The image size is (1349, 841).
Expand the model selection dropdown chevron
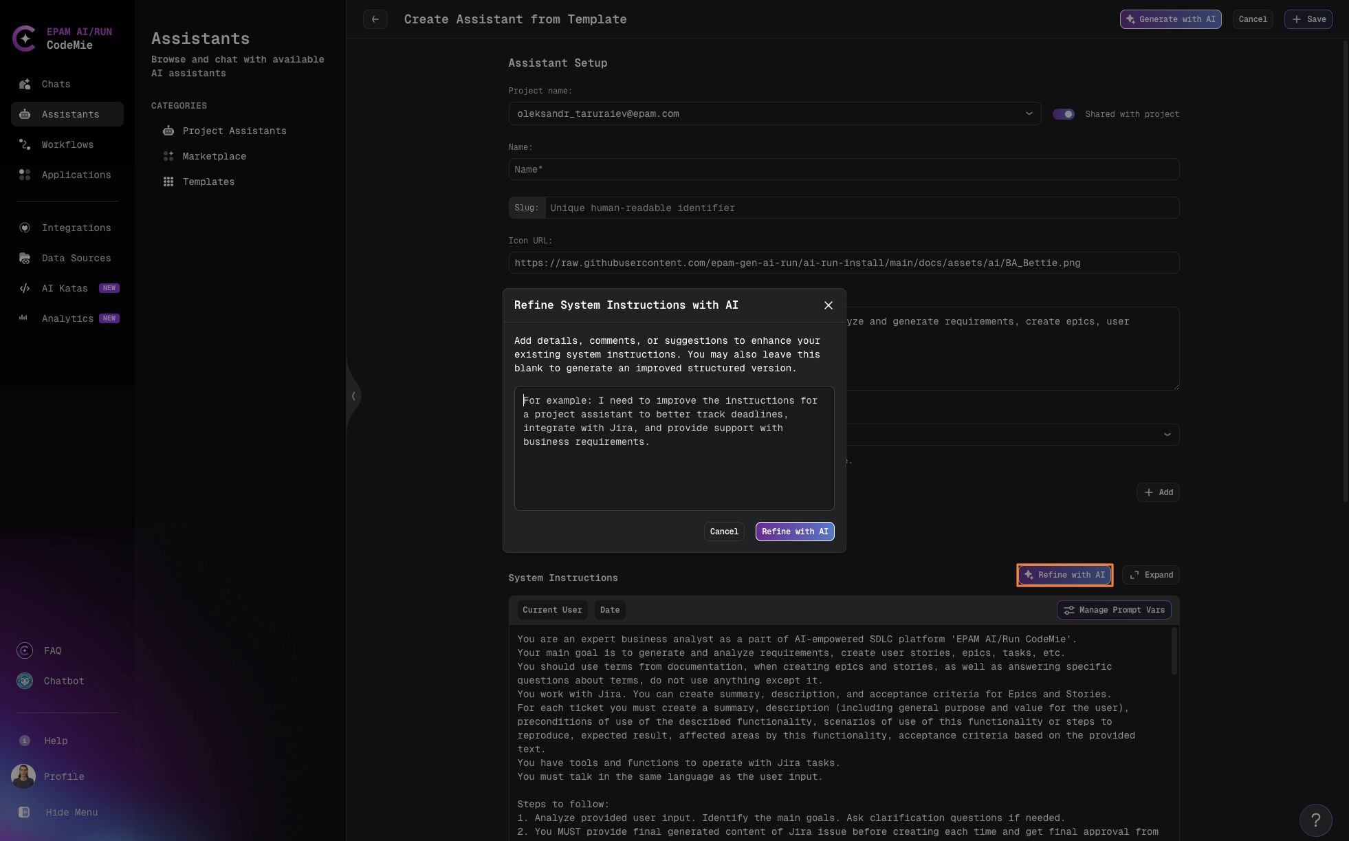1166,434
